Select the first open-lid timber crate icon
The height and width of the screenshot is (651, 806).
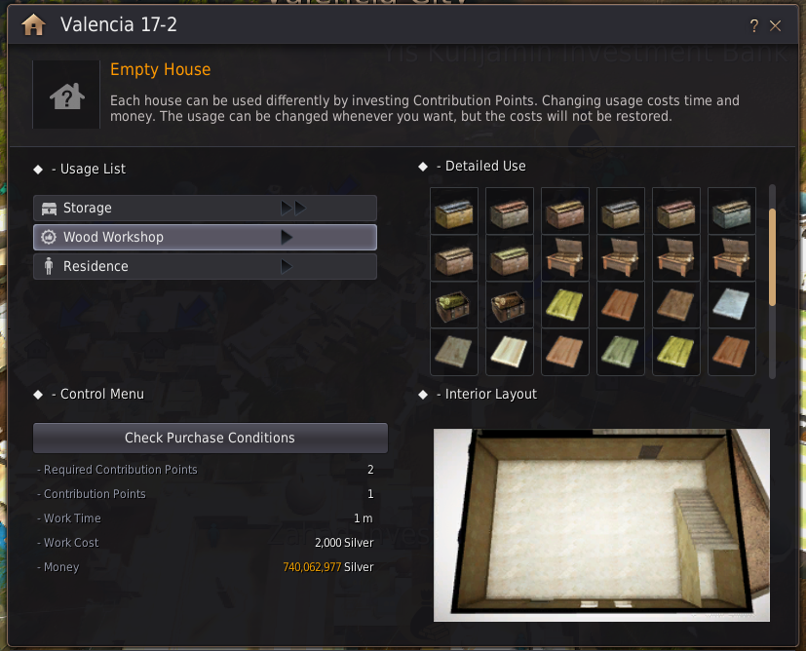(x=565, y=258)
